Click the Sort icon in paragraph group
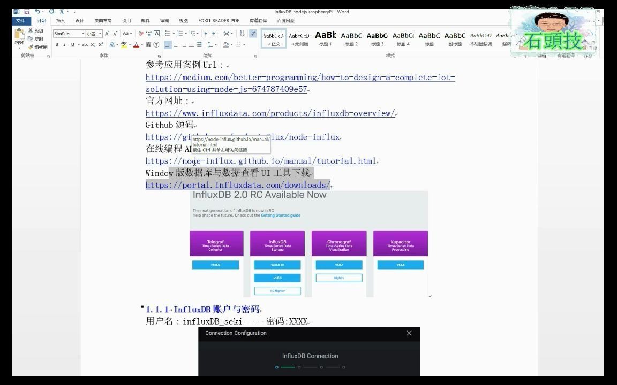This screenshot has height=385, width=617. 242,33
